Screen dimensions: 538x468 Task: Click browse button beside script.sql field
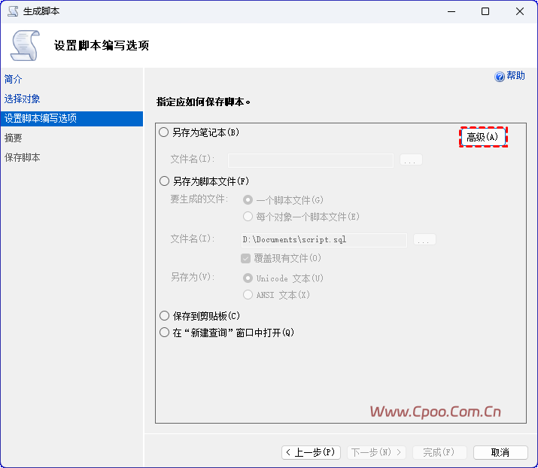pos(424,239)
